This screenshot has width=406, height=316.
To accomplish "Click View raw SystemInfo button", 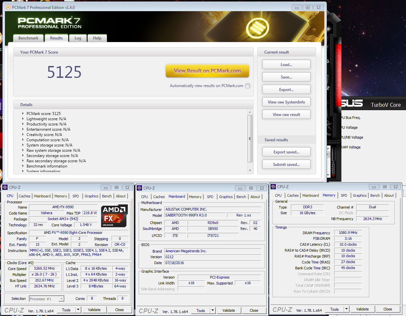I will (x=286, y=102).
